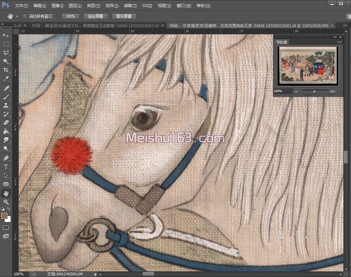The height and width of the screenshot is (277, 351).
Task: Click Navigator zoom out button
Action: coord(296,91)
